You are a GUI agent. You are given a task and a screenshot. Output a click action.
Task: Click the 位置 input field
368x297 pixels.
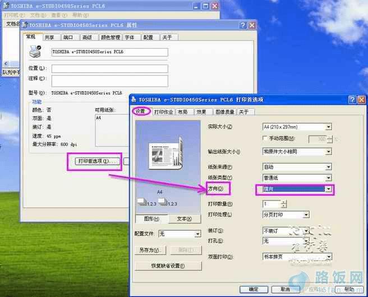(x=110, y=69)
